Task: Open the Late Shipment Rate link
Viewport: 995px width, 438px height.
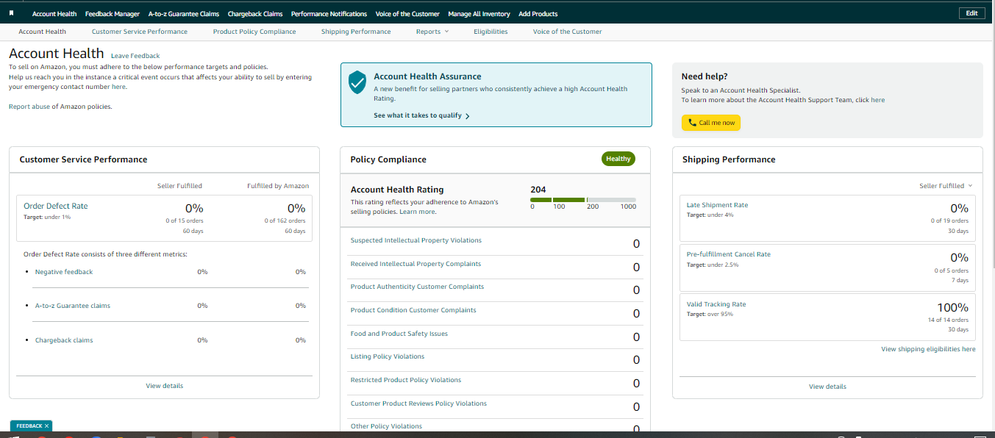Action: [717, 205]
